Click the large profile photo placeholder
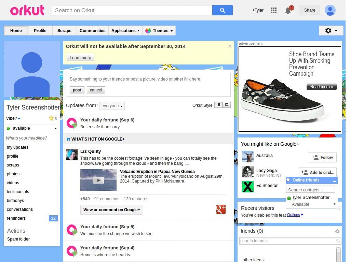The height and width of the screenshot is (262, 350). coord(32,69)
